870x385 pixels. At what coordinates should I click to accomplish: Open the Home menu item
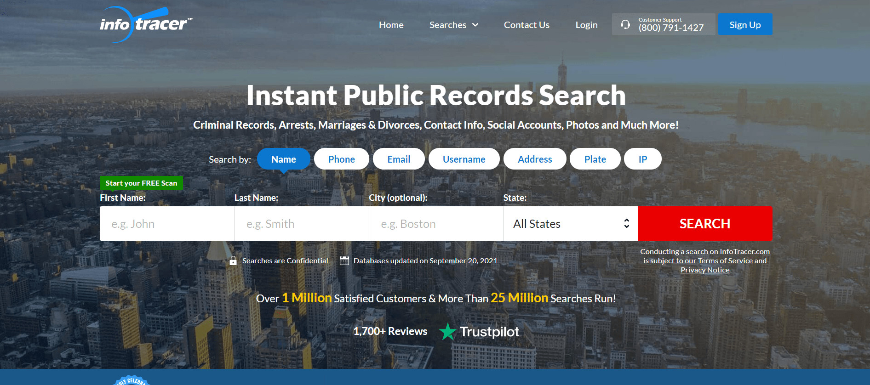(x=391, y=25)
